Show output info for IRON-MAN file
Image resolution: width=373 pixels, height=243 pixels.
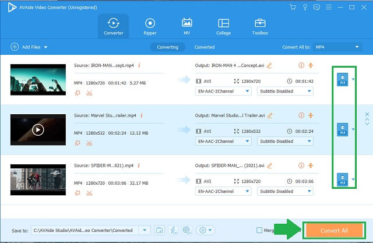coord(301,65)
